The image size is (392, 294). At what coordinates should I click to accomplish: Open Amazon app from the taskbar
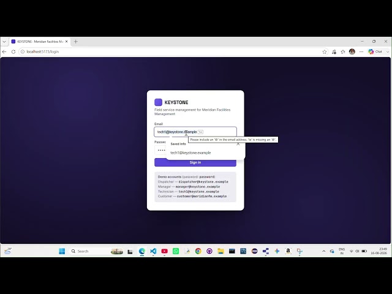pyautogui.click(x=288, y=251)
